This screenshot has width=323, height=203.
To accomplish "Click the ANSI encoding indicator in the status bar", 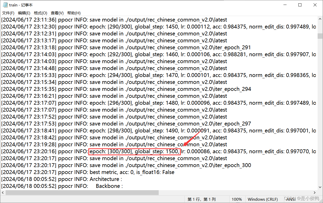I will [x=290, y=199].
